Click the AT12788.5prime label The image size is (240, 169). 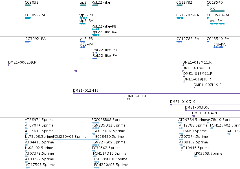click(x=193, y=125)
